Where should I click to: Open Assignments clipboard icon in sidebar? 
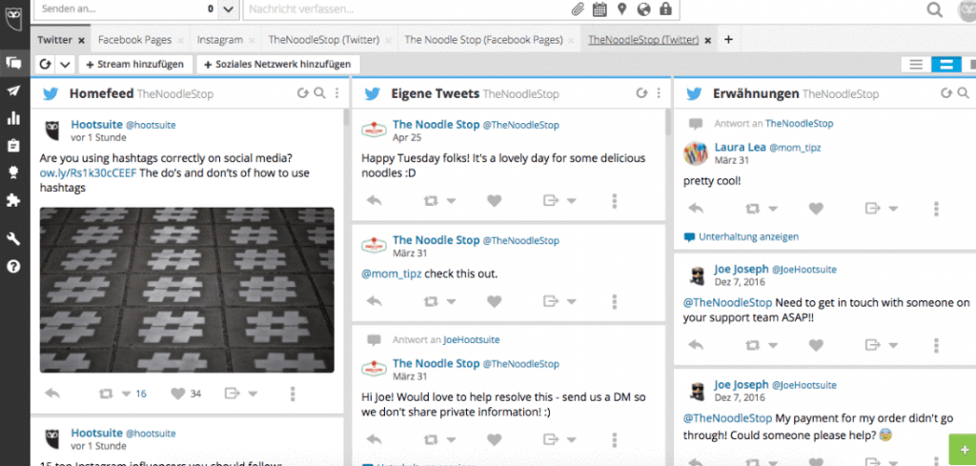pyautogui.click(x=13, y=146)
